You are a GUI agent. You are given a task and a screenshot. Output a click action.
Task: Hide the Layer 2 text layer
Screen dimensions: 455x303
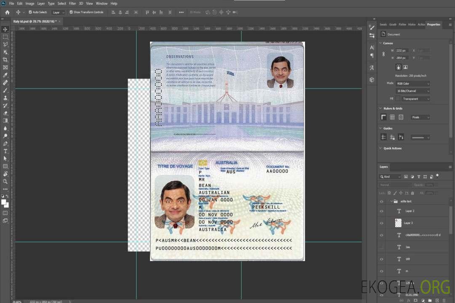click(382, 211)
